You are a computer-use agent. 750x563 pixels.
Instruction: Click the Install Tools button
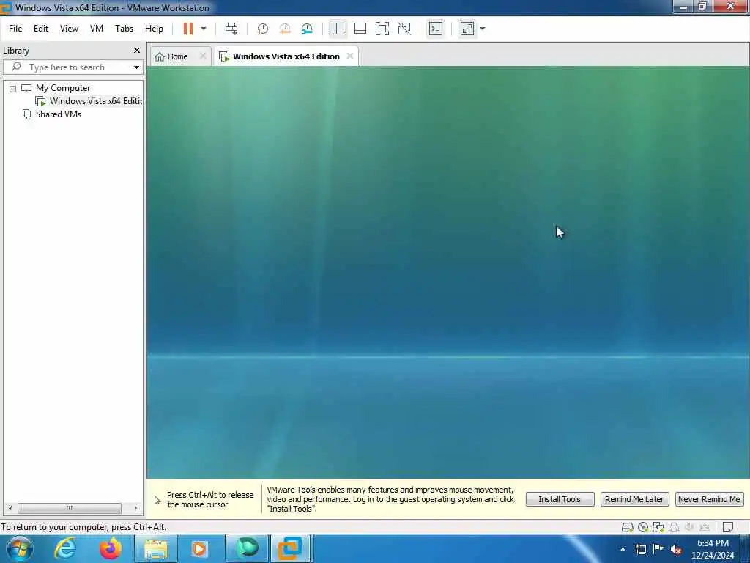coord(560,499)
